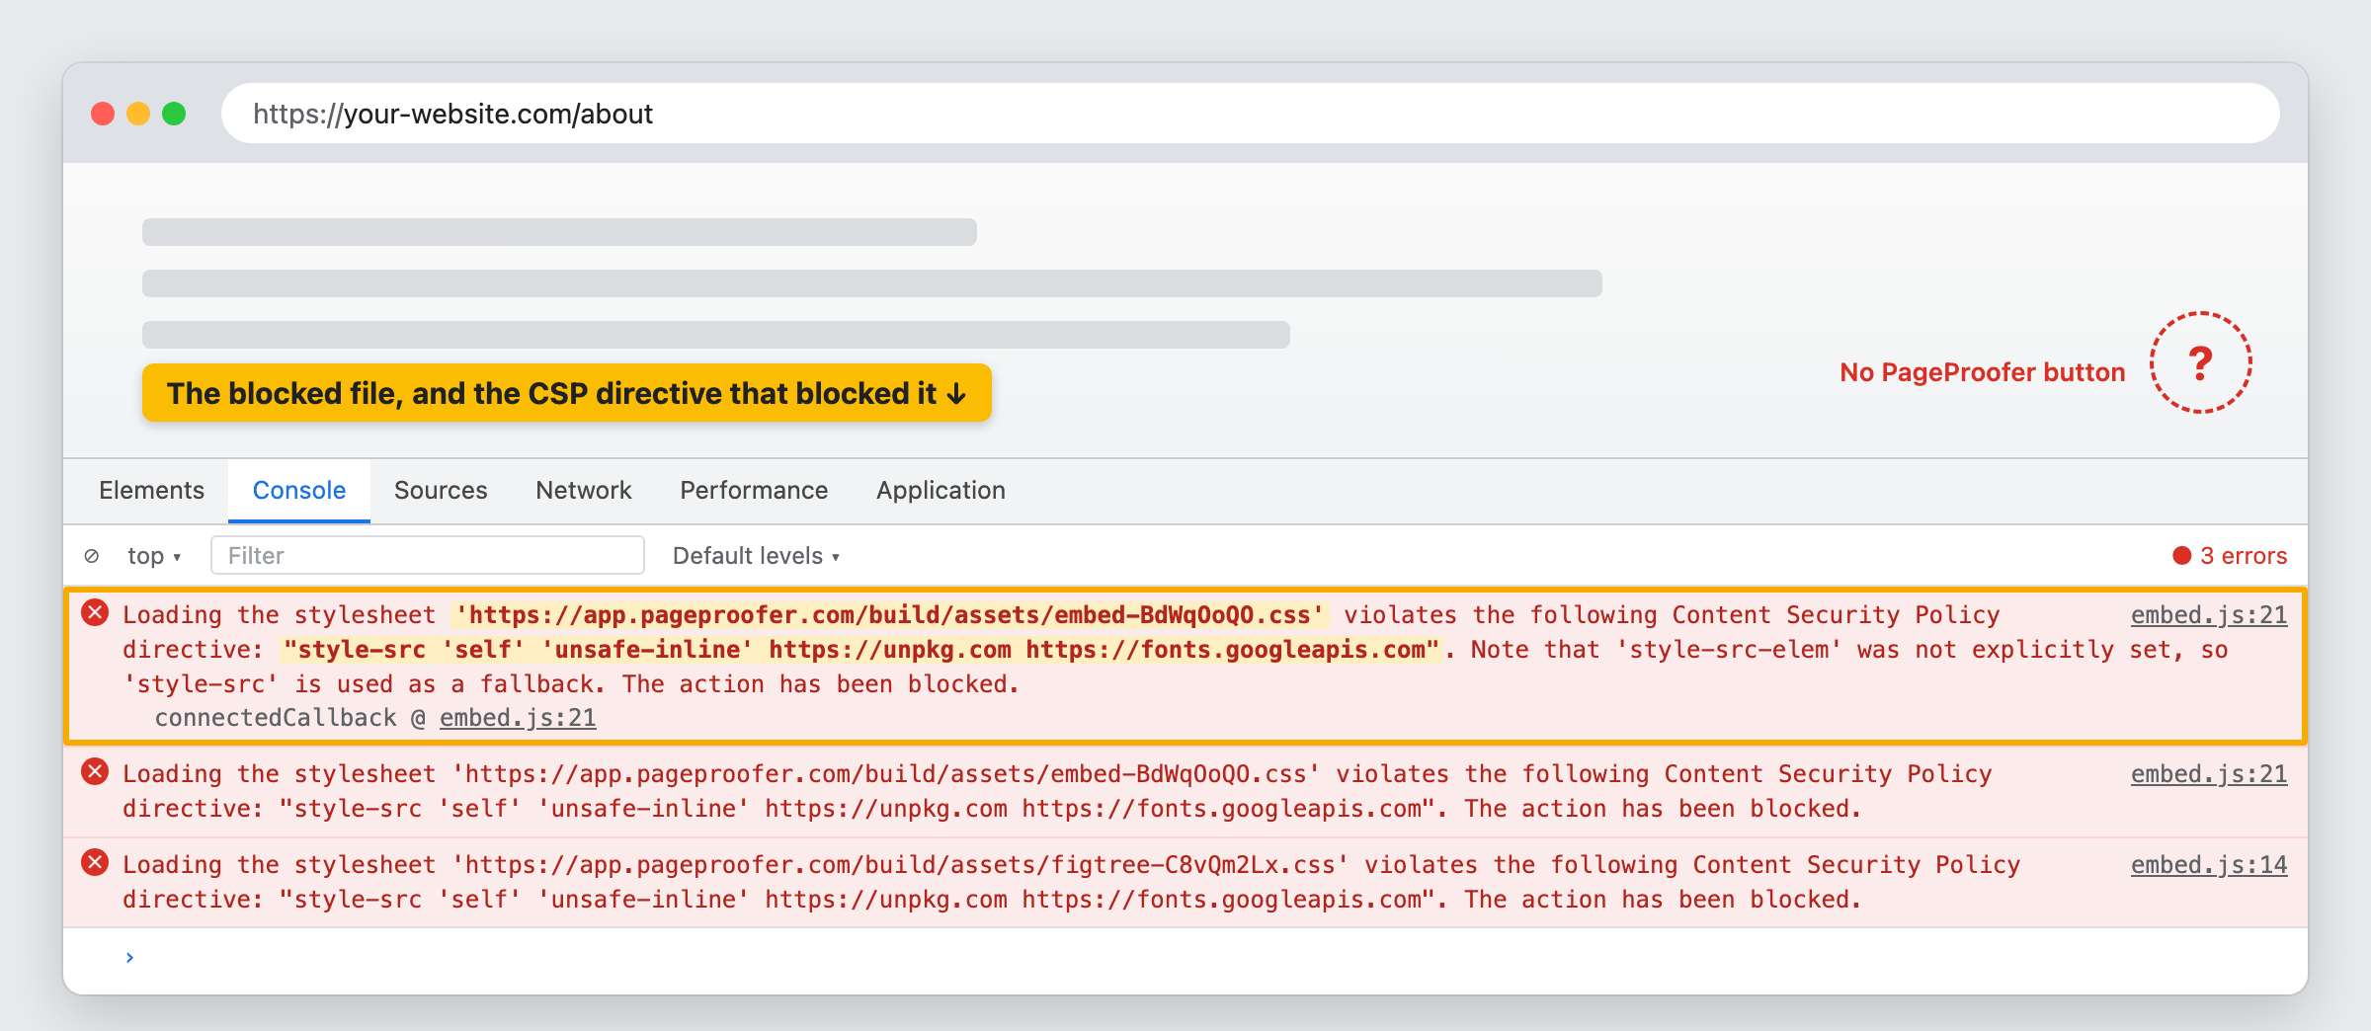This screenshot has width=2371, height=1031.
Task: Click the console prompt chevron
Action: pyautogui.click(x=129, y=957)
